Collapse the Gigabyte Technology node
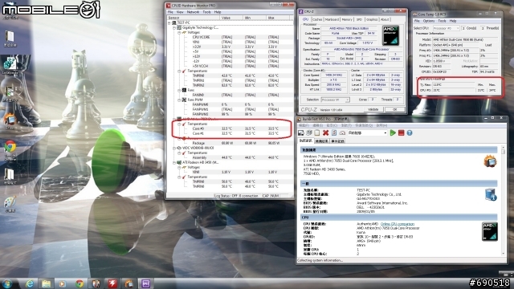The width and height of the screenshot is (514, 289). 174,28
